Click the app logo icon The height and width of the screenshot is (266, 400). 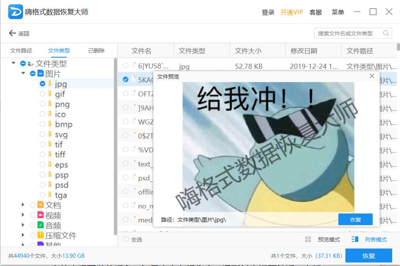tap(15, 12)
